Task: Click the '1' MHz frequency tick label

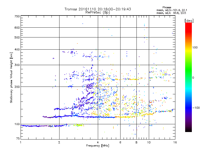Action: (x=21, y=142)
